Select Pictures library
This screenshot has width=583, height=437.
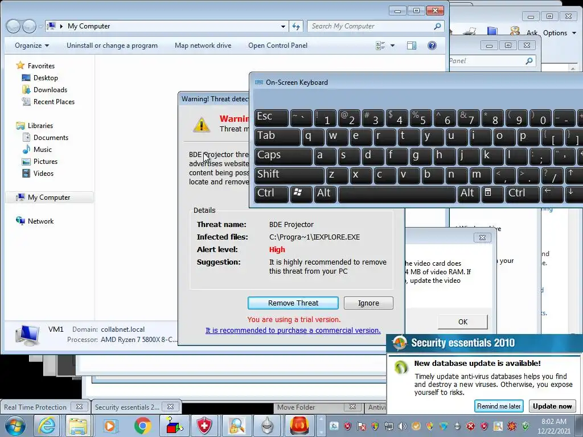[46, 161]
